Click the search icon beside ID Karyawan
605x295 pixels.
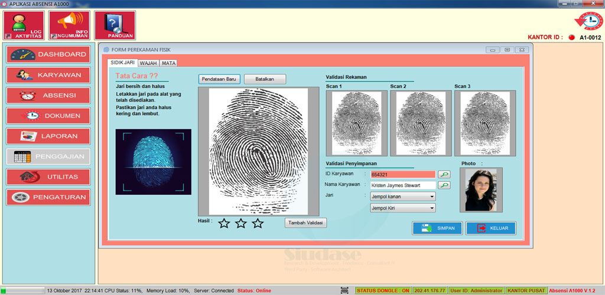[443, 174]
